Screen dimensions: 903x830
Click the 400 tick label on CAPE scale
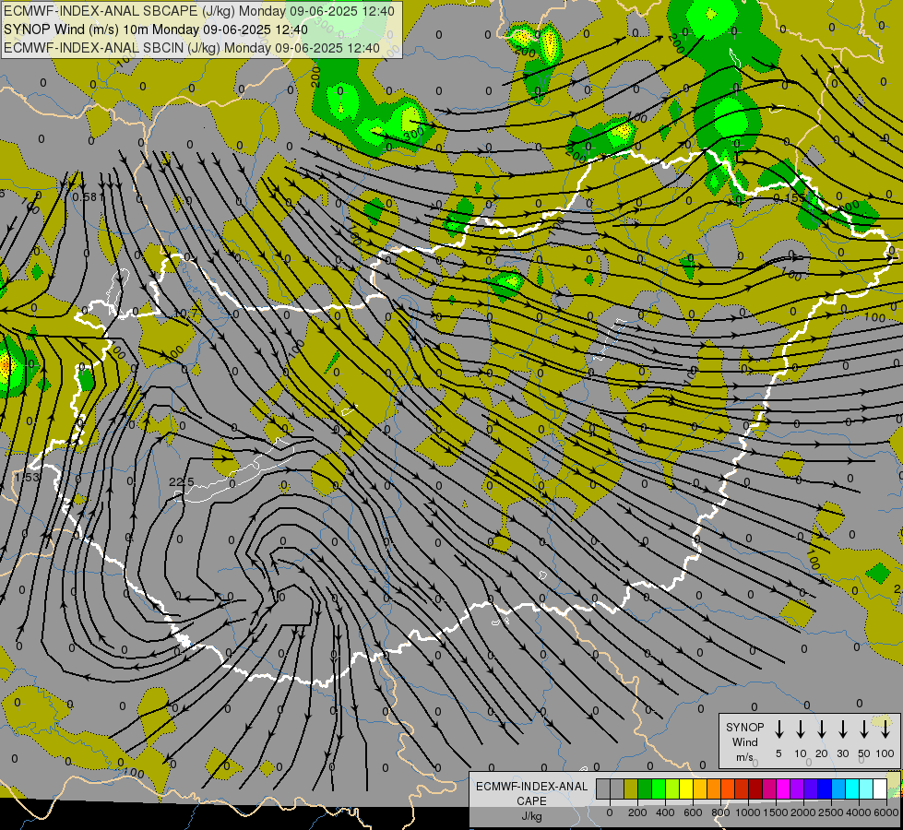665,812
